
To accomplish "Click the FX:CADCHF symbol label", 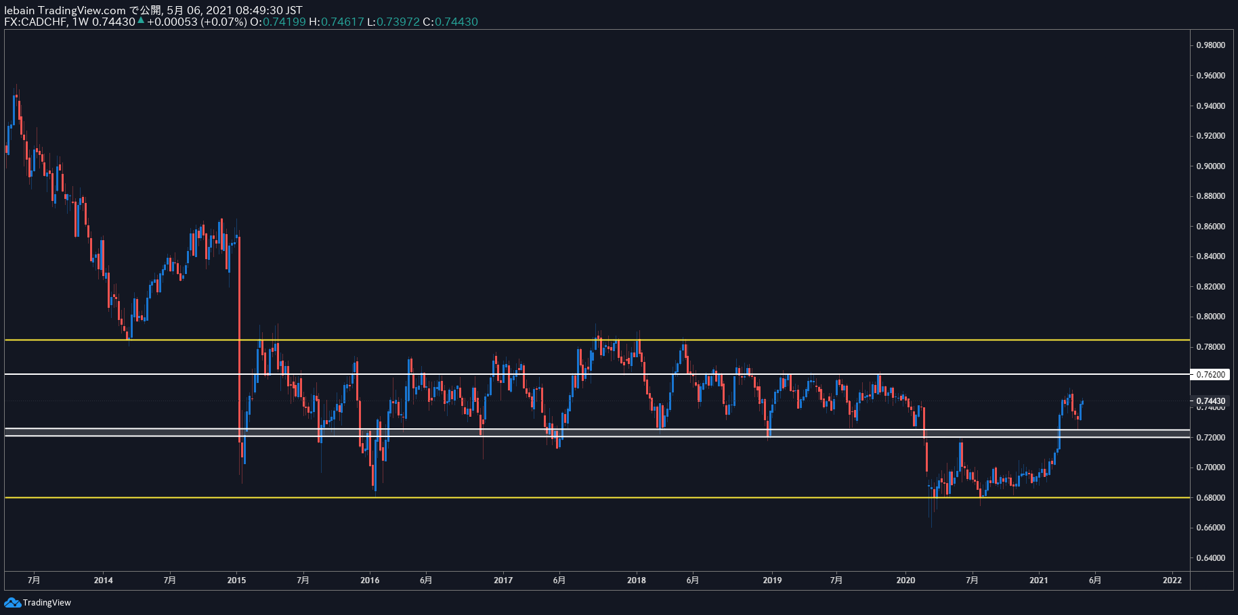I will (x=35, y=22).
